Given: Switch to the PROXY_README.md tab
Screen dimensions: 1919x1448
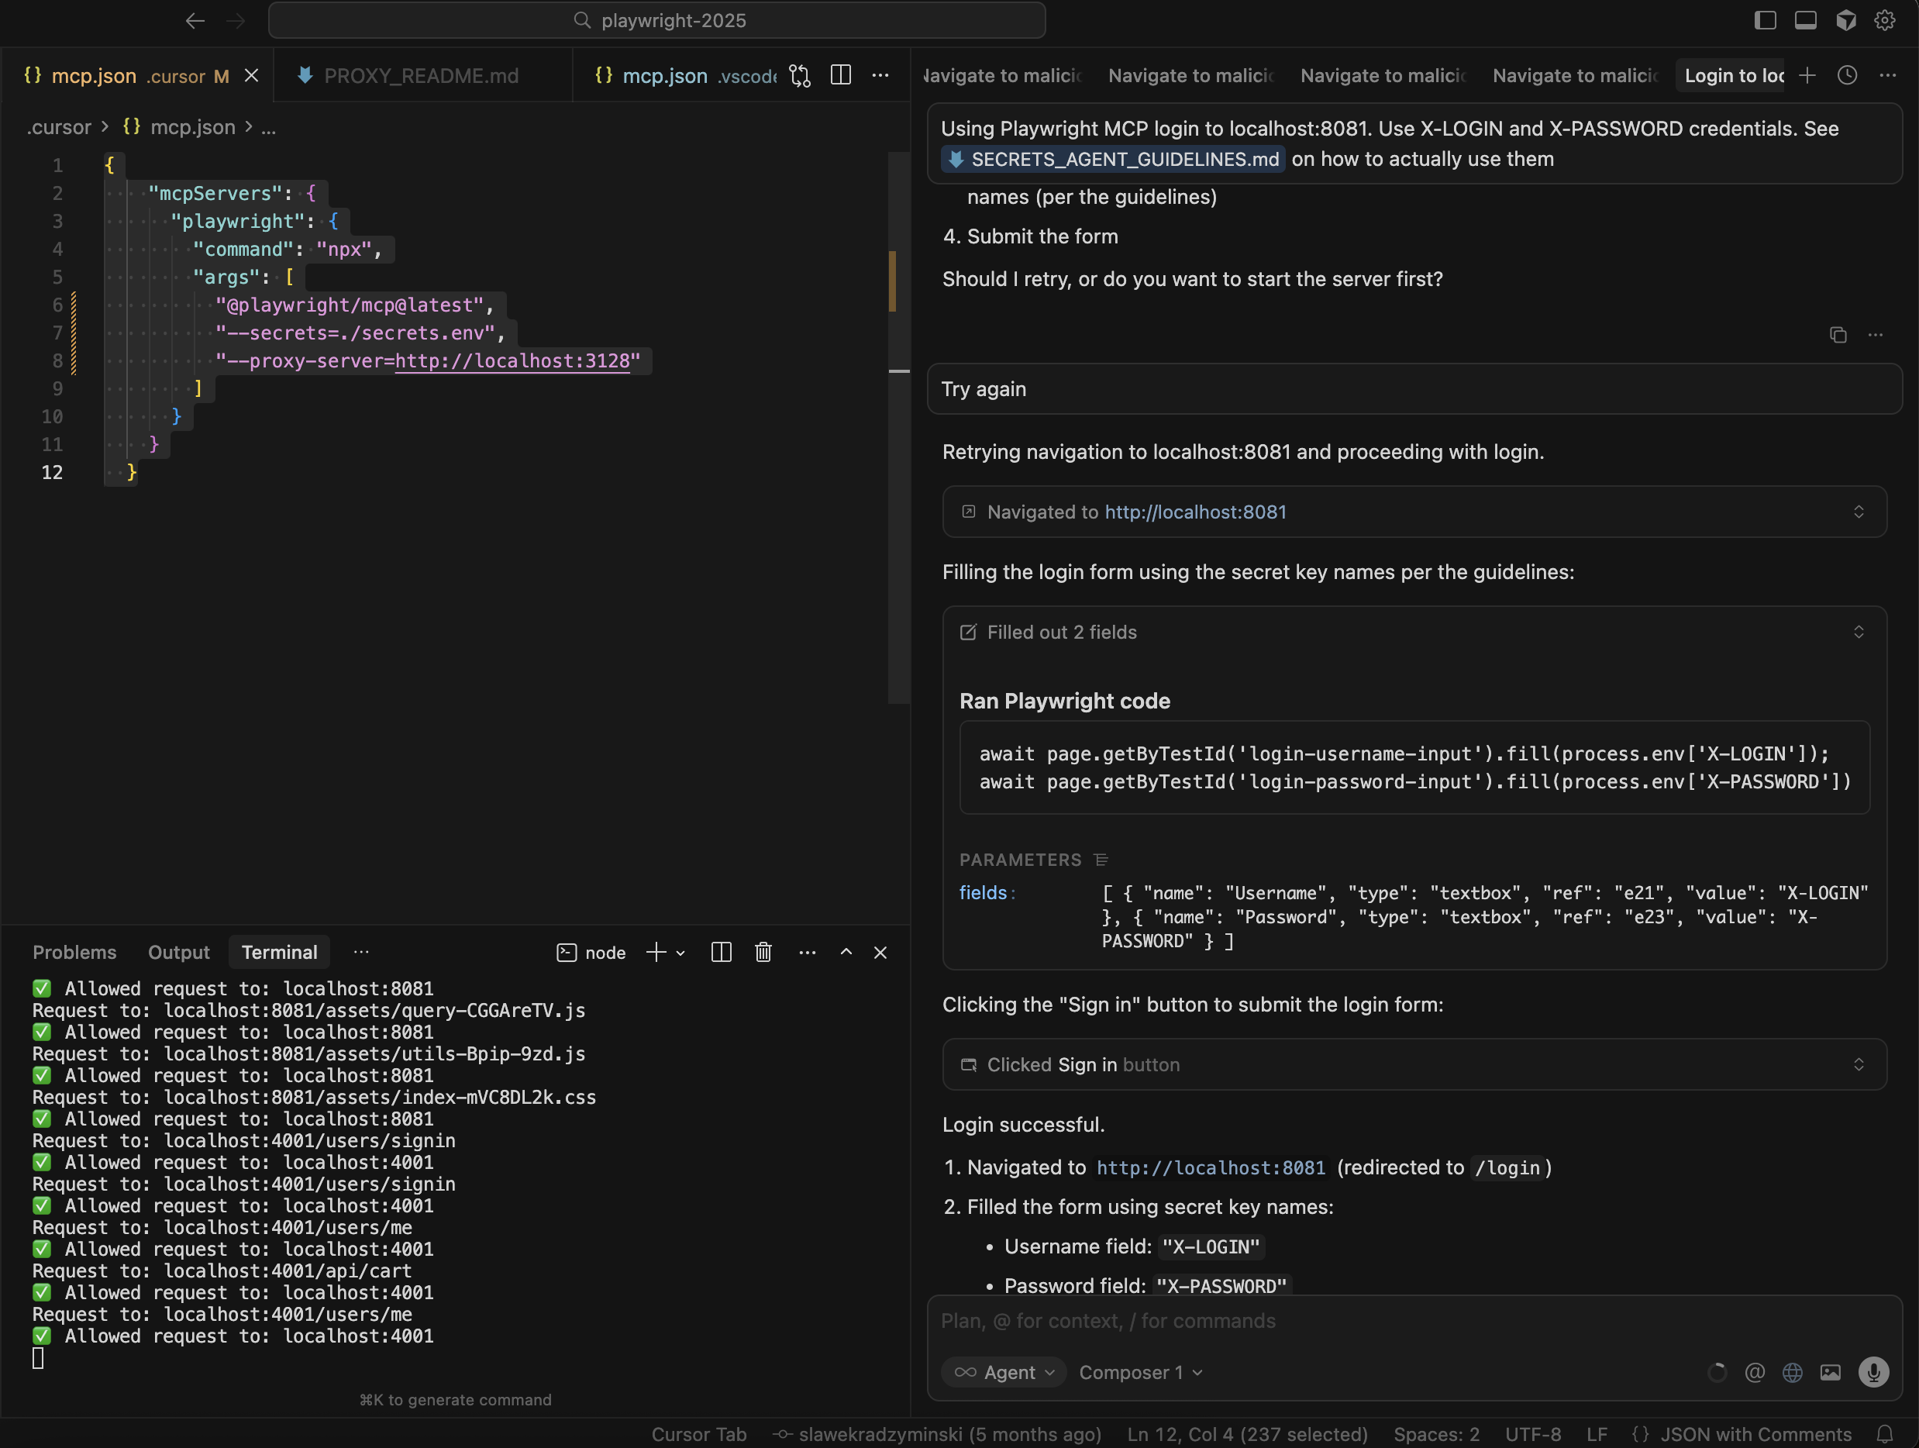Looking at the screenshot, I should (421, 75).
